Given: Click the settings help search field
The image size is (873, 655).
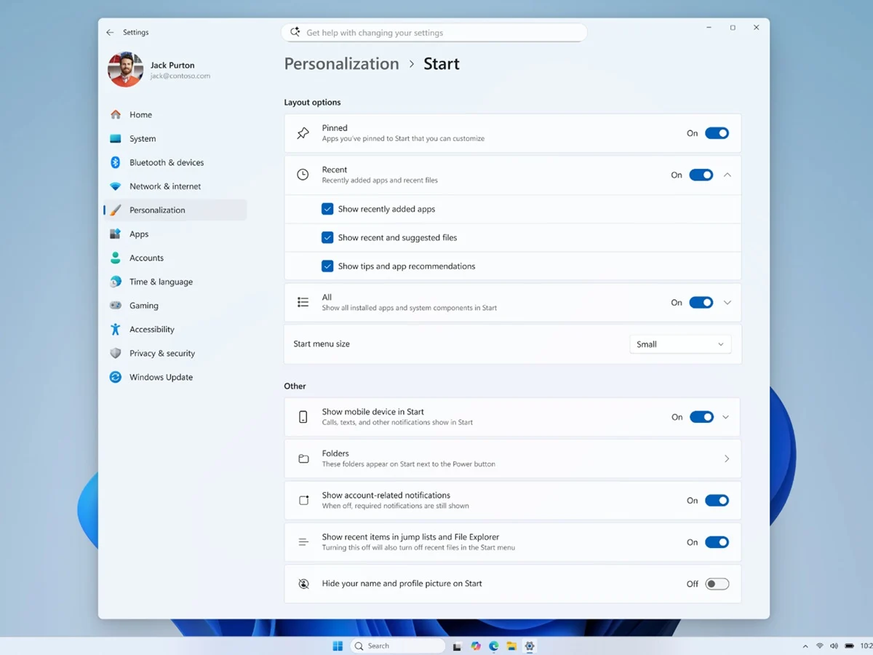Looking at the screenshot, I should point(434,33).
